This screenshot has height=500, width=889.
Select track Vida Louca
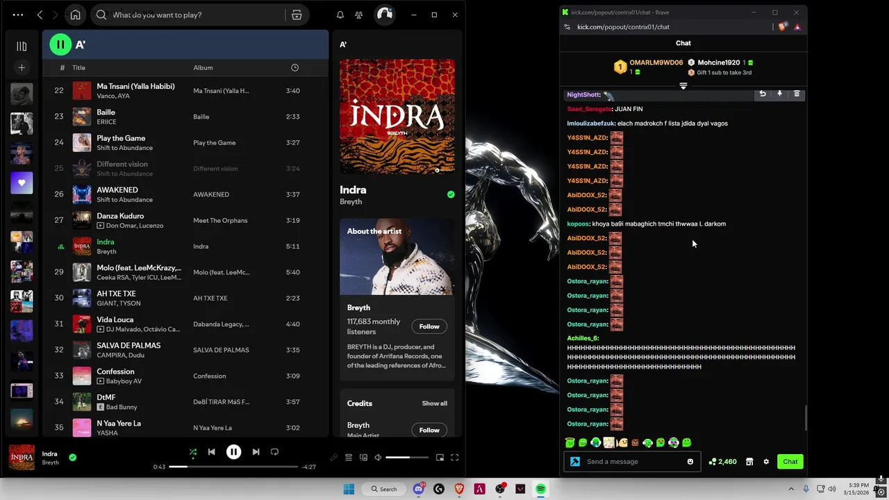point(185,324)
